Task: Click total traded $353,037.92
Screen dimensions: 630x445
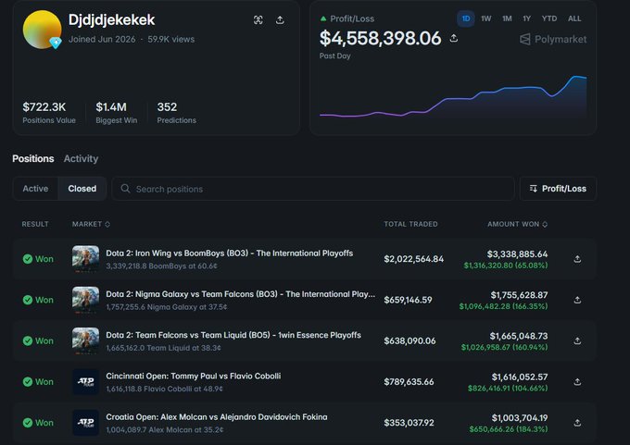Action: [409, 423]
